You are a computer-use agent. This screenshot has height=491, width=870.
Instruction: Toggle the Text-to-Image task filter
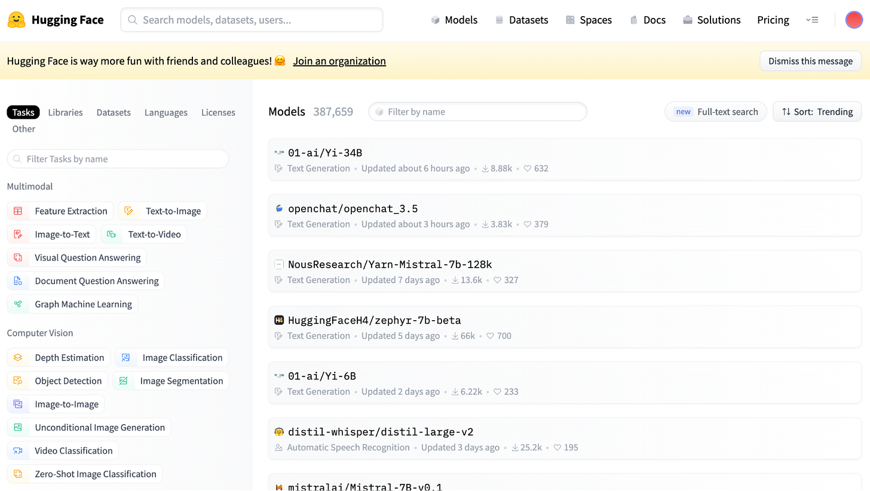161,210
